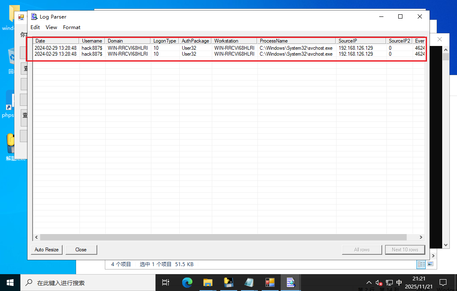Click the ProcessName column header

pos(296,41)
